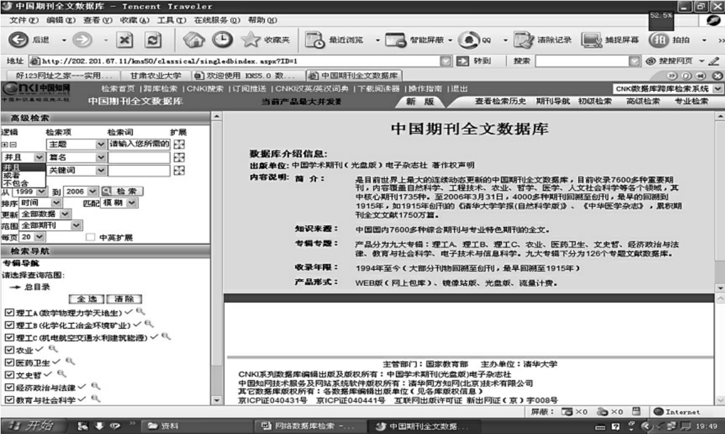The width and height of the screenshot is (725, 434).
Task: Click the magnifier icon next to 医药卫生
Action: (70, 361)
